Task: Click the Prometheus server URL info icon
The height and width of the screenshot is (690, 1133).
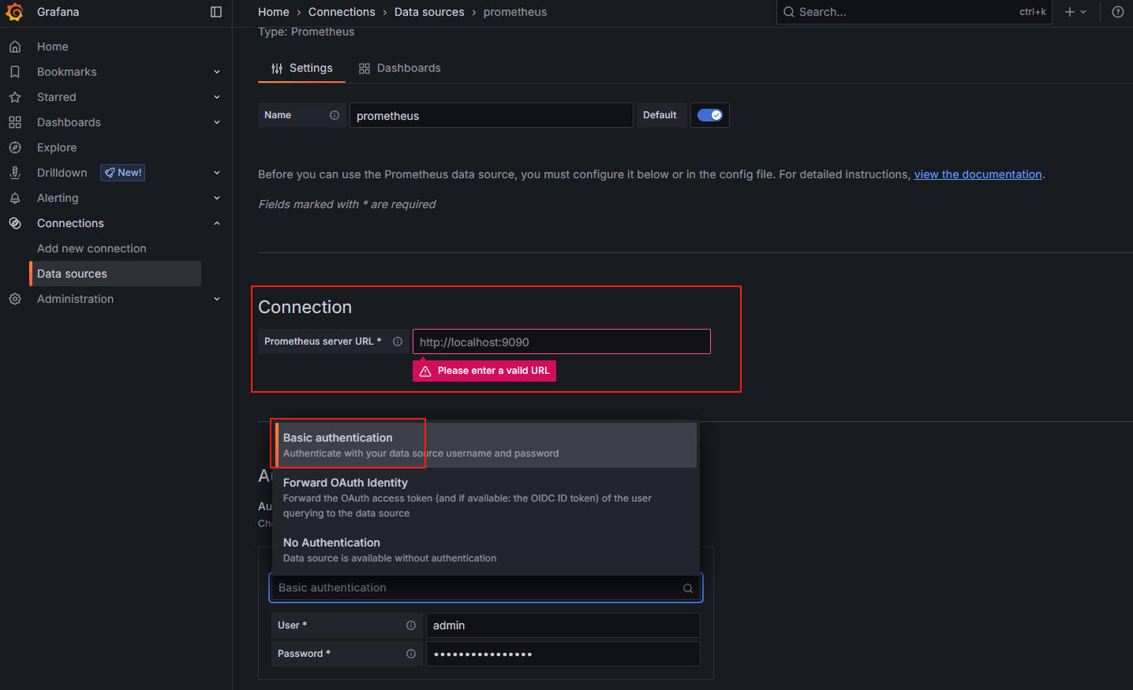Action: coord(398,341)
